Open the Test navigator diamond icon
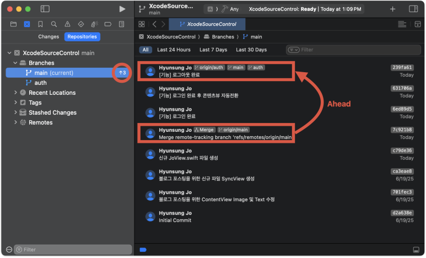Screen dimensions: 426x258 coord(81,24)
